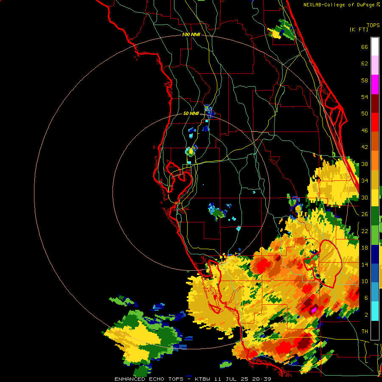The image size is (382, 382).
Task: Click the NEXLAB-College of DuPage text
Action: pos(339,5)
